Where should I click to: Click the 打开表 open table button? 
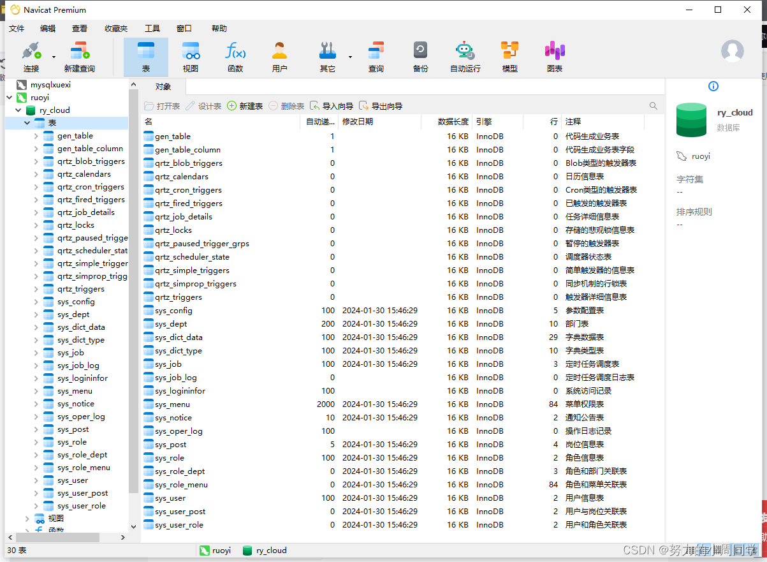(162, 106)
